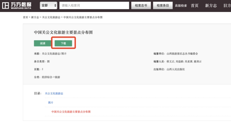Click the last breadcrumb item 中国关公文化旅游主要景点分布图

[x=83, y=17]
